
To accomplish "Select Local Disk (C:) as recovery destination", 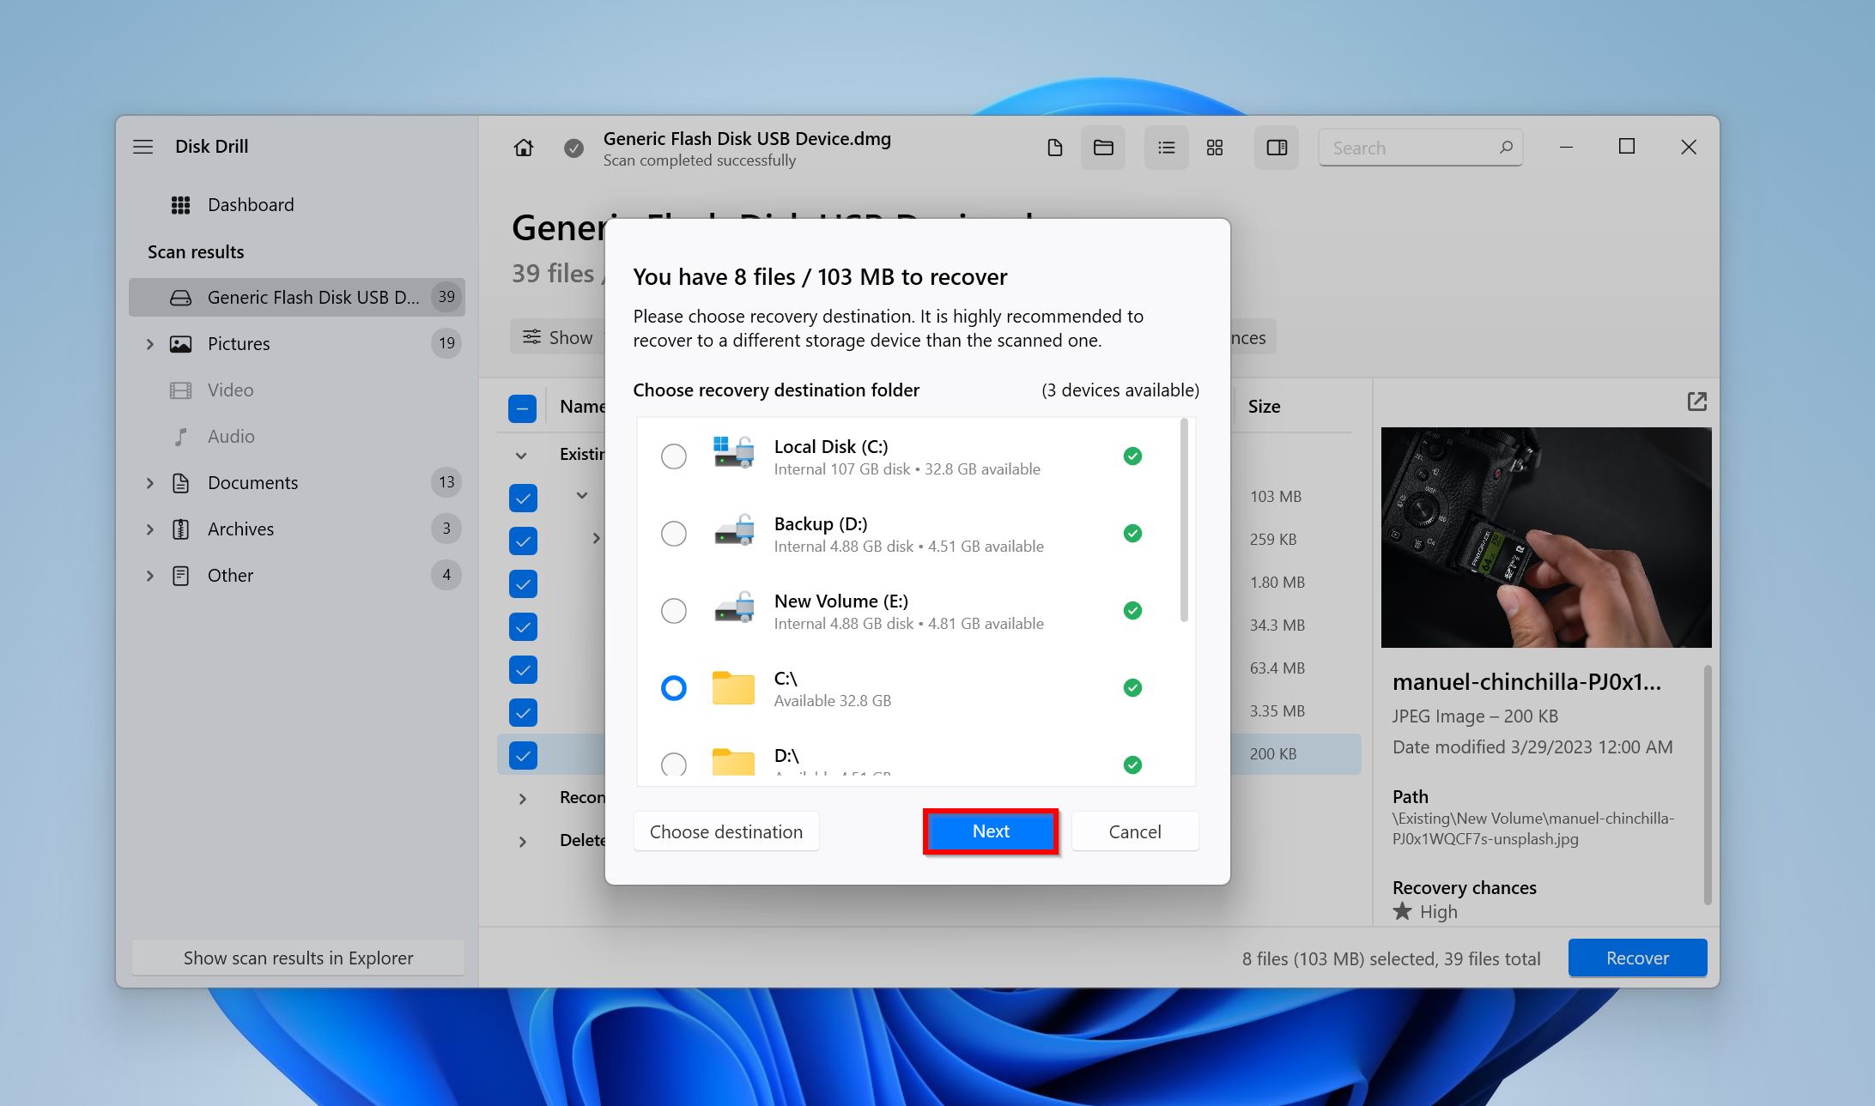I will 674,456.
